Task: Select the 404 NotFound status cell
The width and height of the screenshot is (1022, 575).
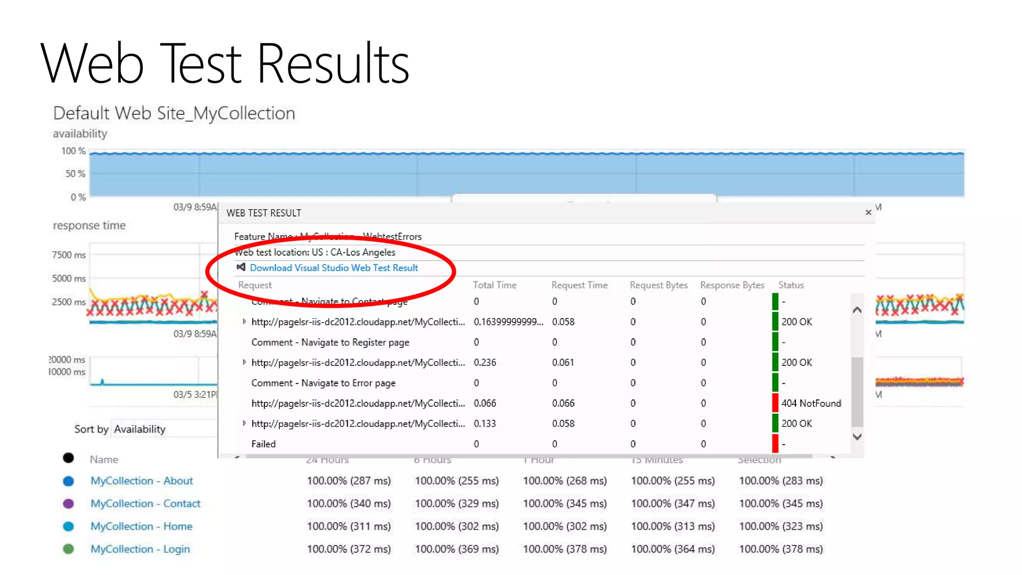Action: click(811, 403)
